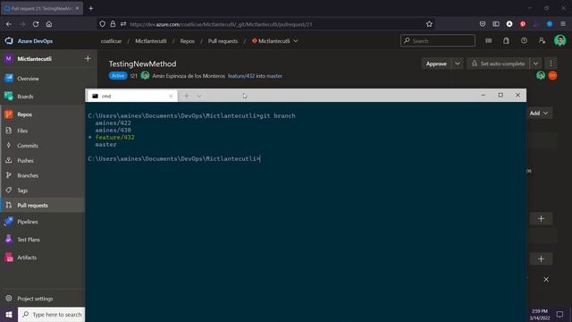Open work items list icon in header
This screenshot has width=572, height=322.
[x=489, y=40]
